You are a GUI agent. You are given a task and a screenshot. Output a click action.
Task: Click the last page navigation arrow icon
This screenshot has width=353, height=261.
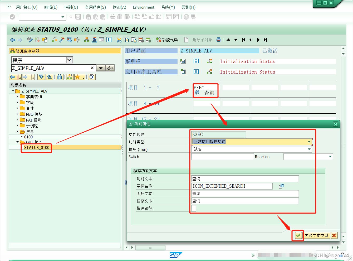pyautogui.click(x=266, y=40)
